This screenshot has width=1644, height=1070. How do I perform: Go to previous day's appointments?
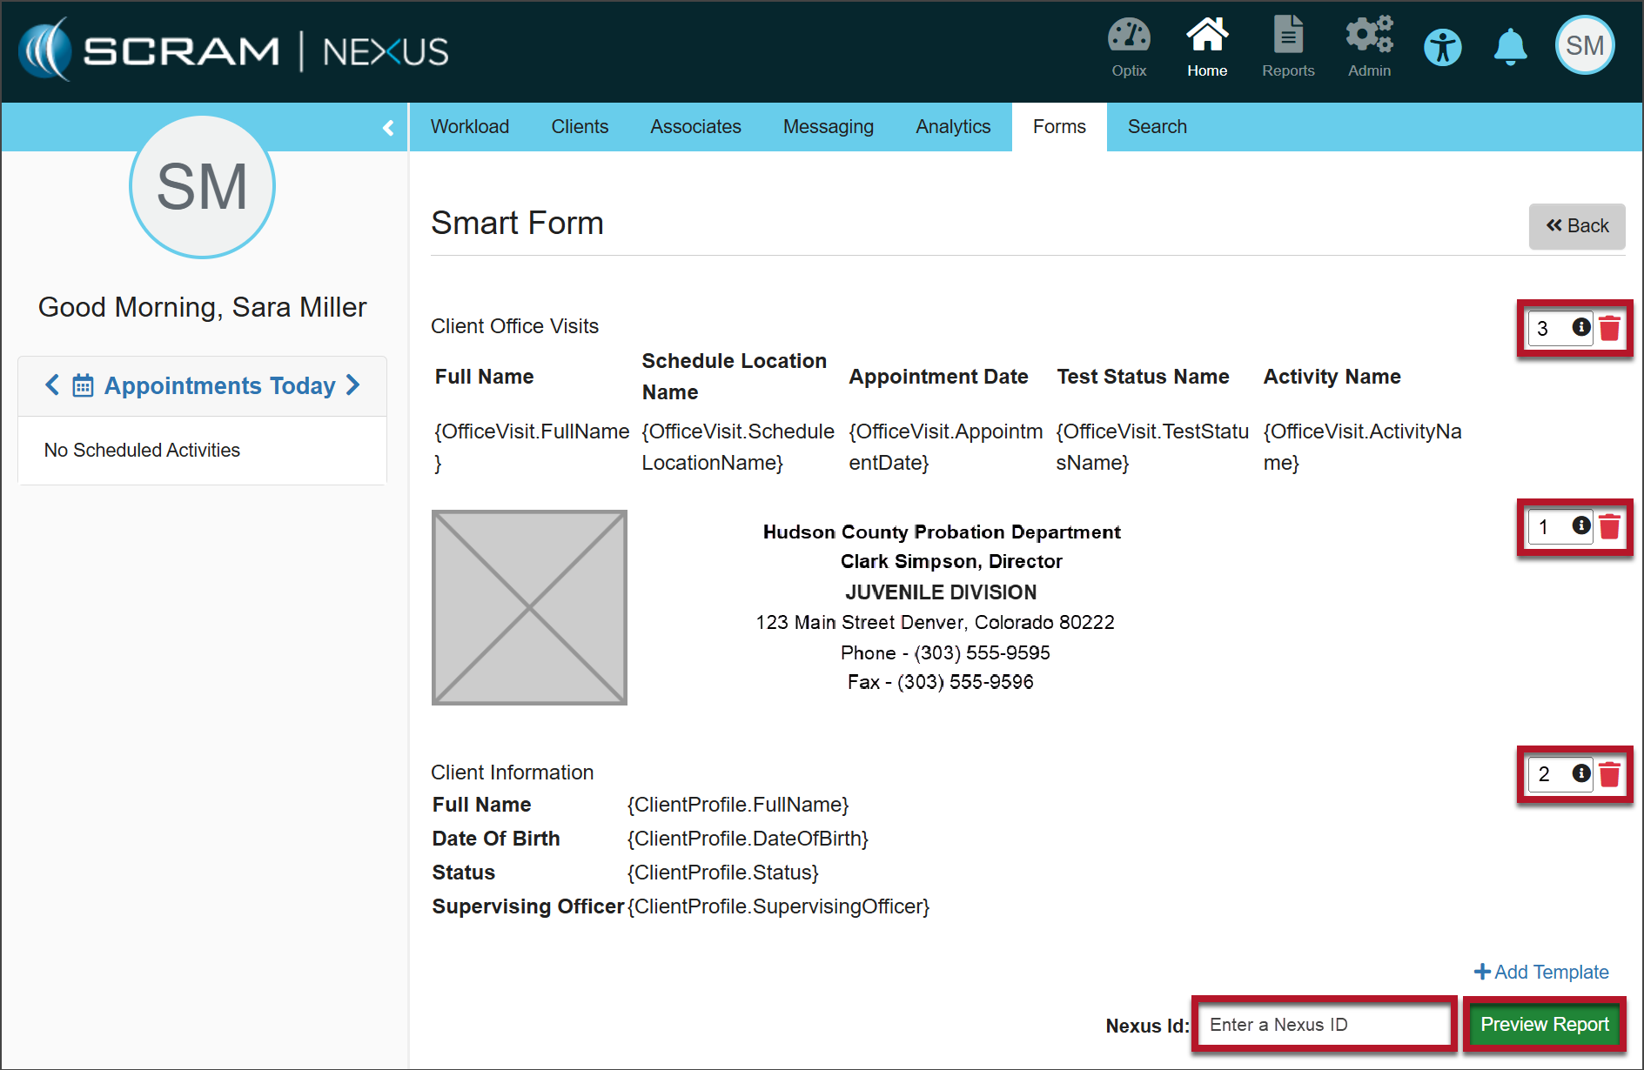(x=53, y=385)
